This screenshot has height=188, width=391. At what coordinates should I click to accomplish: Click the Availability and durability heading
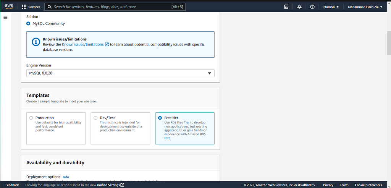[x=55, y=162]
